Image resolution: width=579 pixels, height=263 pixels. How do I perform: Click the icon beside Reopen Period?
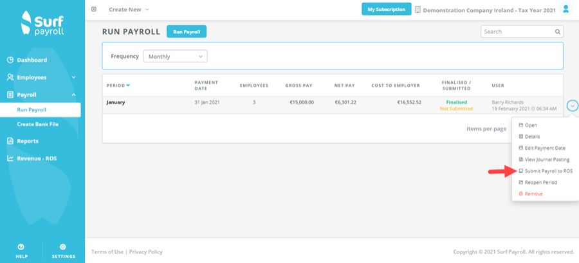[x=521, y=182]
